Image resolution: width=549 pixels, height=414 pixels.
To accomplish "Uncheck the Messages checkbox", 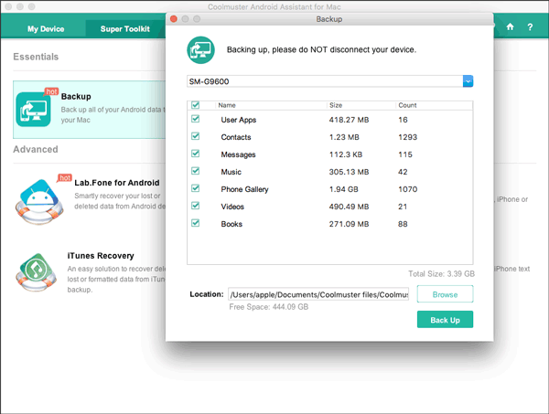I will (196, 154).
